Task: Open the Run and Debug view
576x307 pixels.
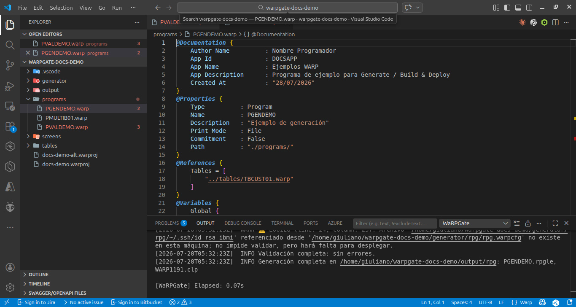Action: pyautogui.click(x=10, y=86)
